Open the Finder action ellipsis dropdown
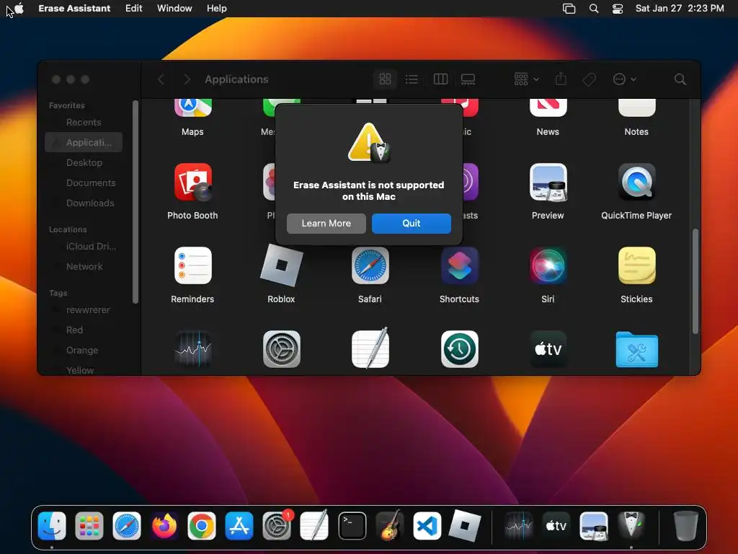Viewport: 738px width, 554px height. point(625,79)
